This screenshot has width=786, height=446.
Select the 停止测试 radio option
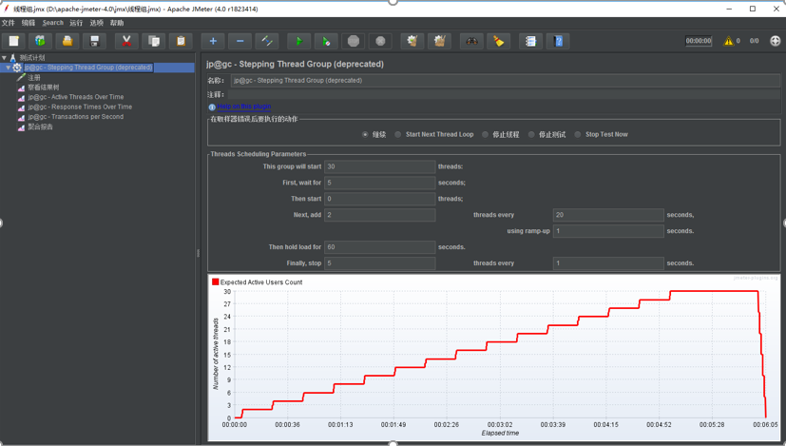(x=531, y=134)
